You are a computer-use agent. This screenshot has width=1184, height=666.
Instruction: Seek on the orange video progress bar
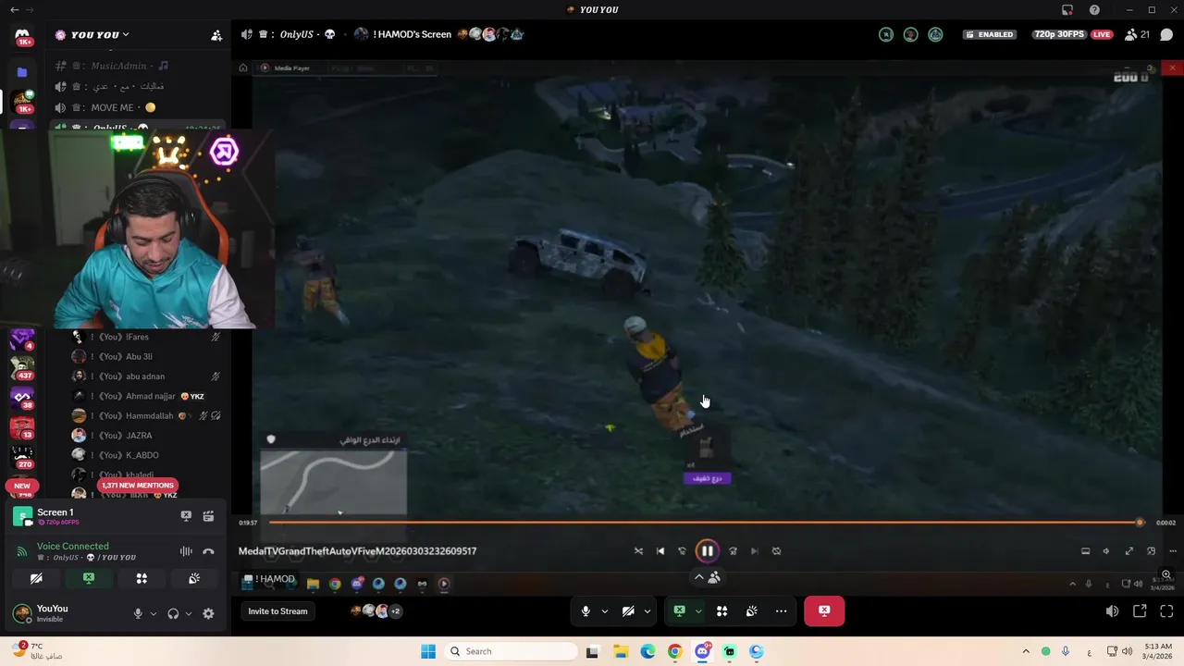coord(704,523)
